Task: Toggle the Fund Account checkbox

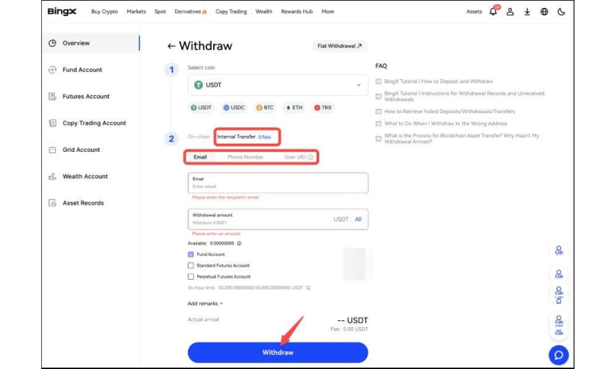Action: click(191, 255)
